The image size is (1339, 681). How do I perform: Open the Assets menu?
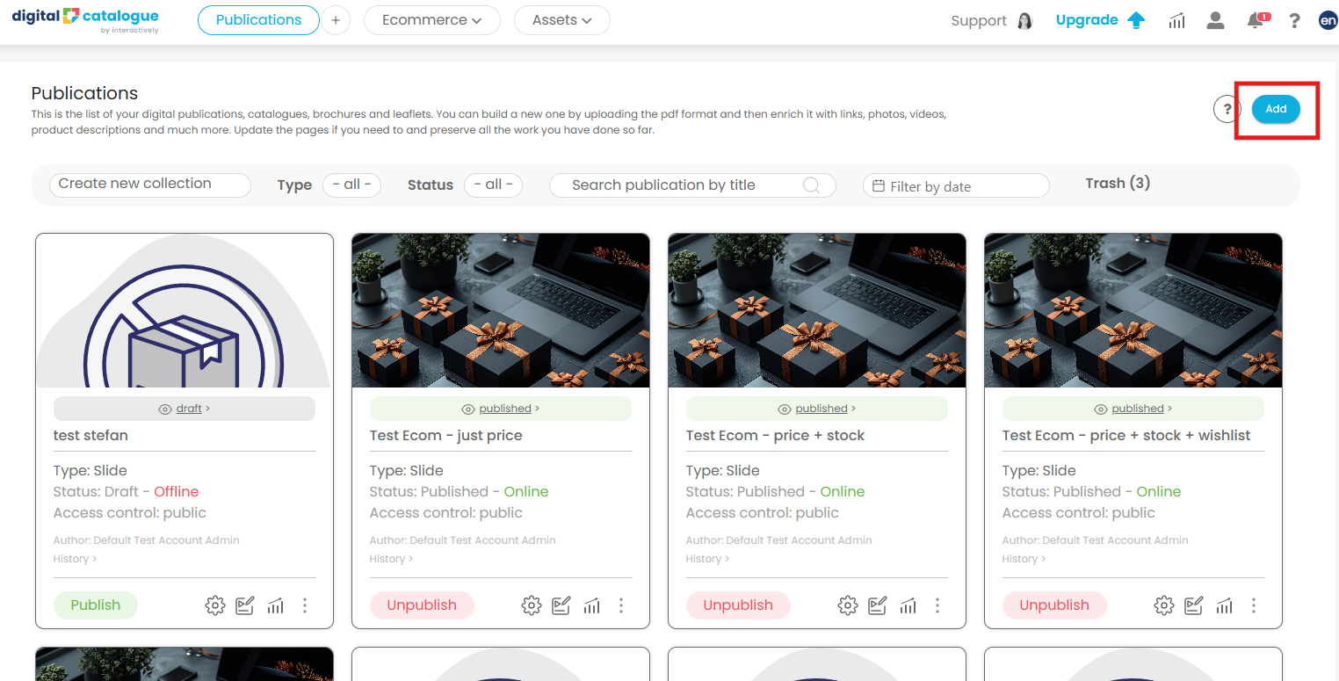tap(561, 20)
